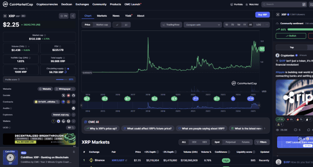The image size is (313, 167).
Task: Switch to the Markets tab
Action: coord(102,15)
